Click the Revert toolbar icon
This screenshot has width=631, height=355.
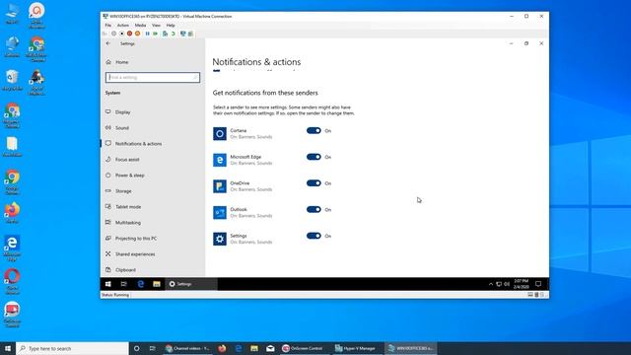(174, 34)
